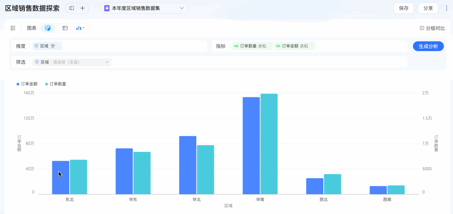The image size is (453, 214).
Task: Open the bar chart type dropdown
Action: [x=80, y=28]
